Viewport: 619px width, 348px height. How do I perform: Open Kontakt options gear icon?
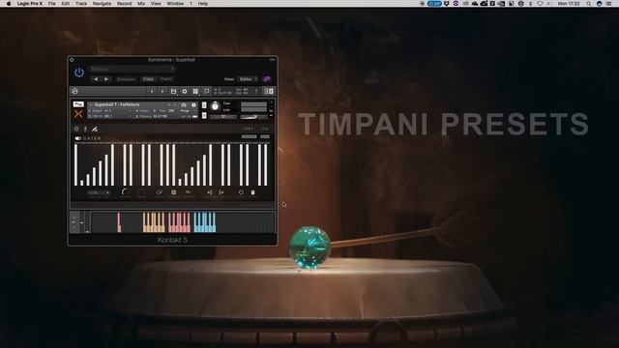185,91
